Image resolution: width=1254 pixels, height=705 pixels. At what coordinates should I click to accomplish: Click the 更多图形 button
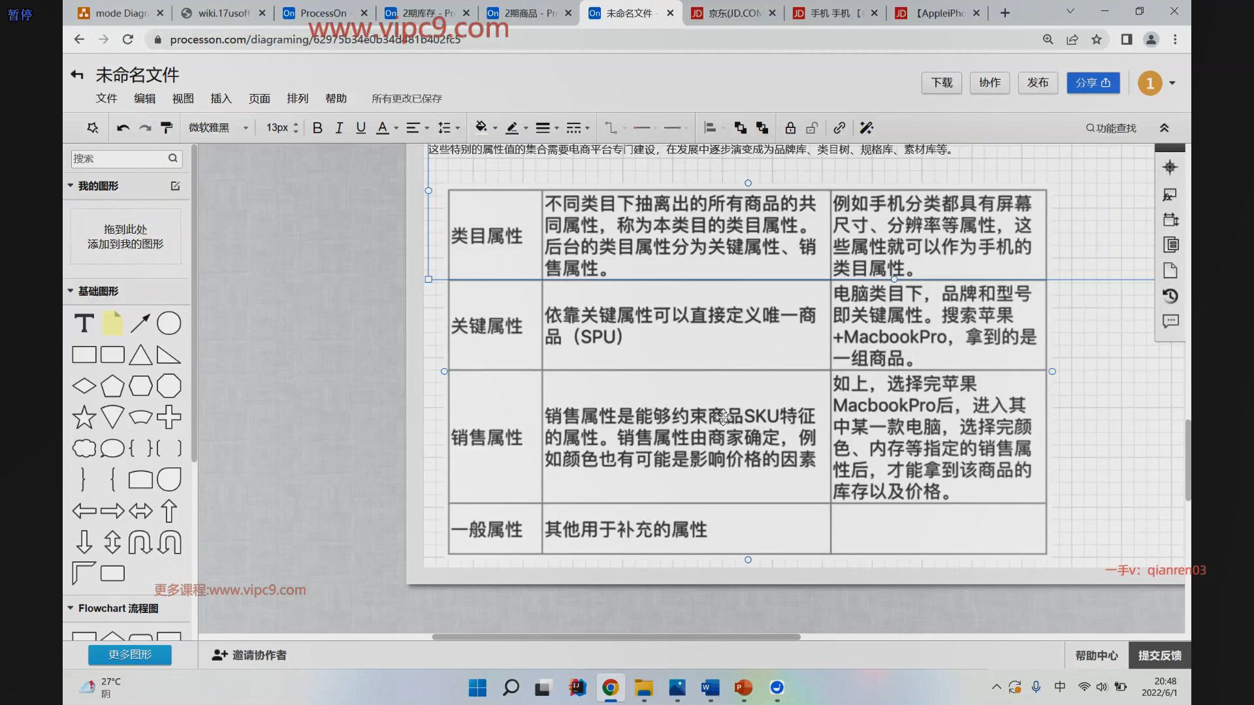(130, 655)
